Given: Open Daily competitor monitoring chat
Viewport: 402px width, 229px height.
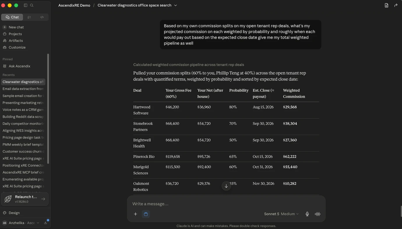Looking at the screenshot, I should [x=23, y=124].
